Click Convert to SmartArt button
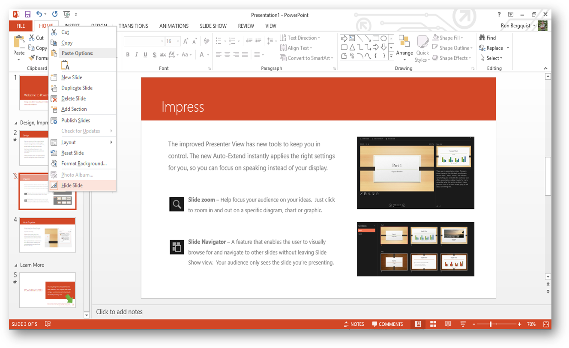This screenshot has width=569, height=348. (306, 58)
